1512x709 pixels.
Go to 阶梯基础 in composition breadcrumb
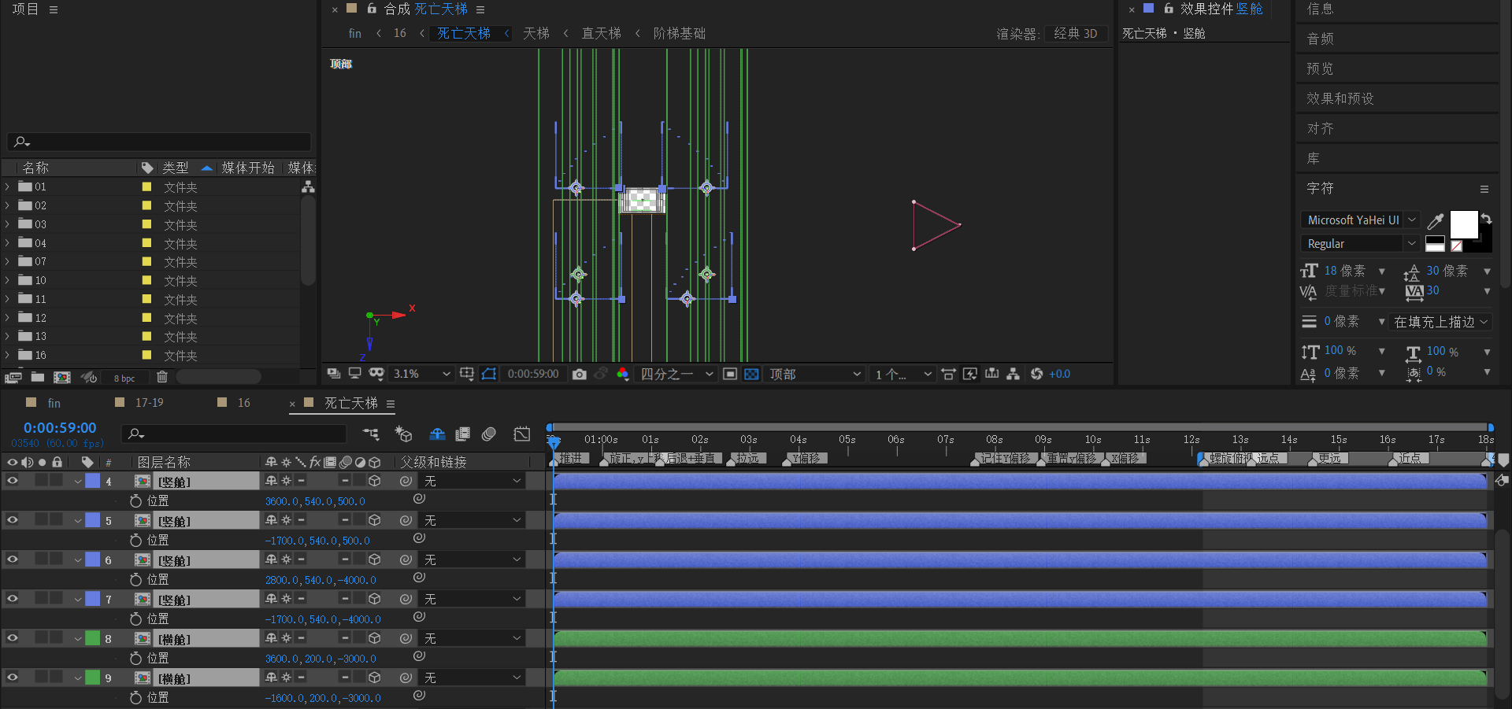679,34
